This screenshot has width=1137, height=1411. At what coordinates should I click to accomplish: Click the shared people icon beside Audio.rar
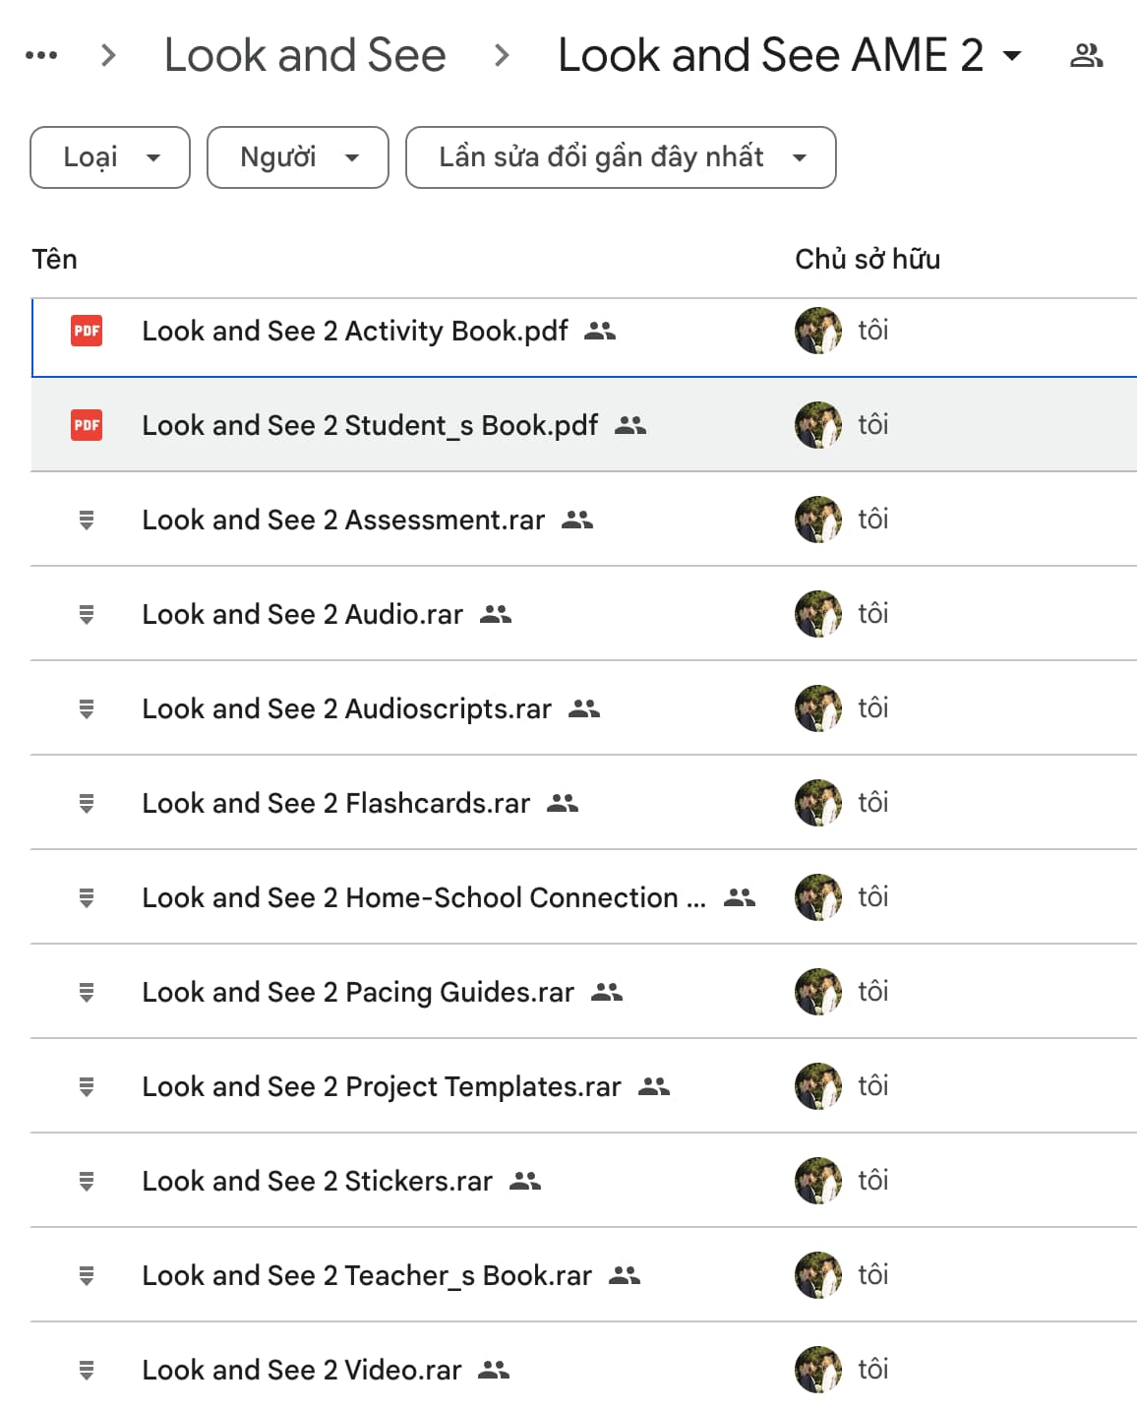pyautogui.click(x=496, y=614)
